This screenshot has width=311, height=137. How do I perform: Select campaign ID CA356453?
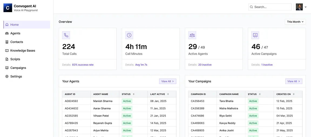(198, 101)
